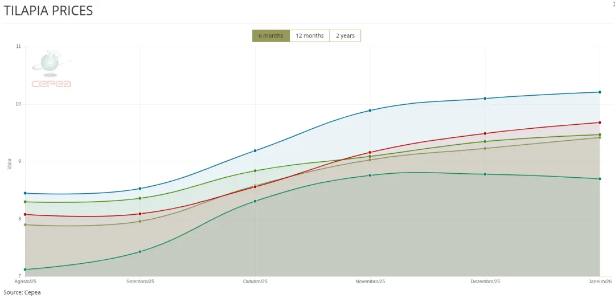Select light green series point at Dezembro/25
Viewport: 615px width, 298px height.
pos(485,141)
